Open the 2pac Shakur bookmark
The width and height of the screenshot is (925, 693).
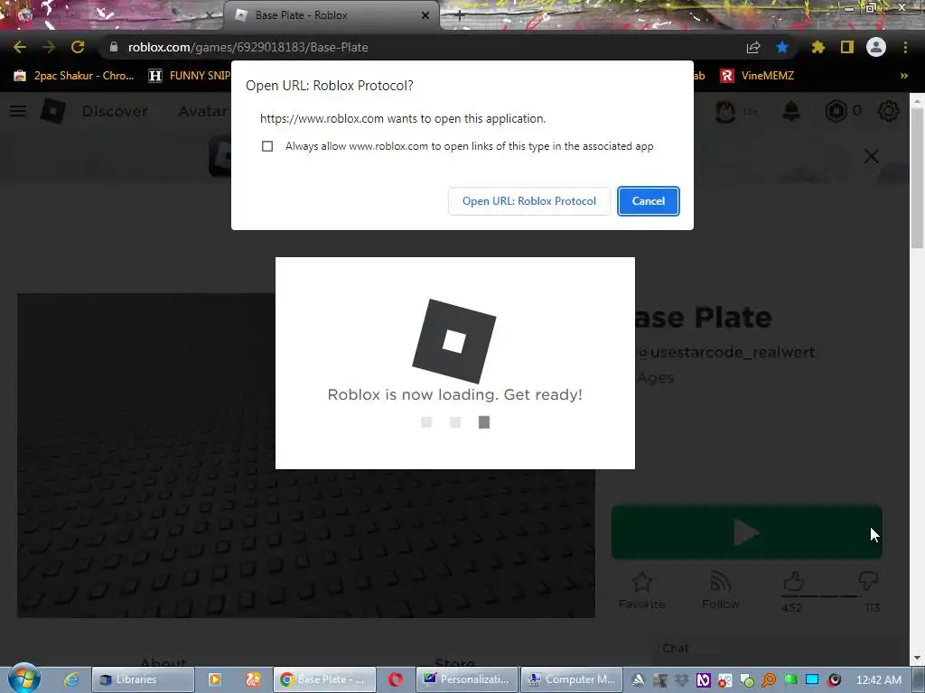(x=74, y=76)
